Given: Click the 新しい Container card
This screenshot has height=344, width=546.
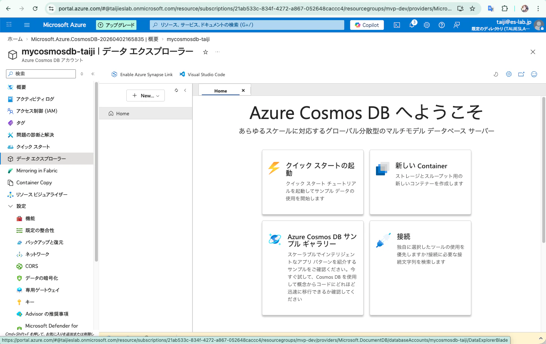Looking at the screenshot, I should click(420, 182).
